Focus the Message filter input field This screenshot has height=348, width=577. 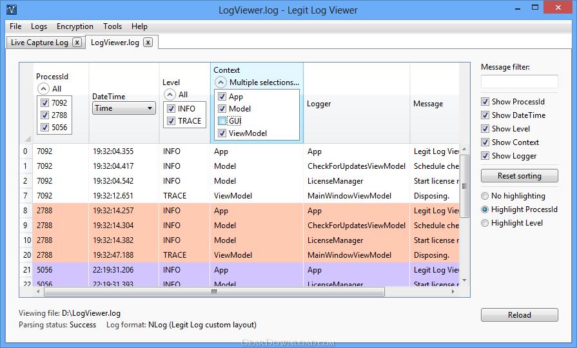pyautogui.click(x=519, y=82)
